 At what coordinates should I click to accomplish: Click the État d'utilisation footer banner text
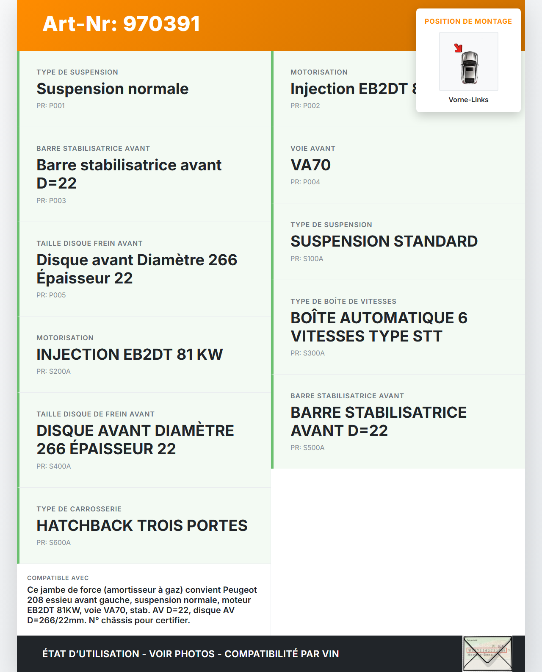click(x=191, y=654)
